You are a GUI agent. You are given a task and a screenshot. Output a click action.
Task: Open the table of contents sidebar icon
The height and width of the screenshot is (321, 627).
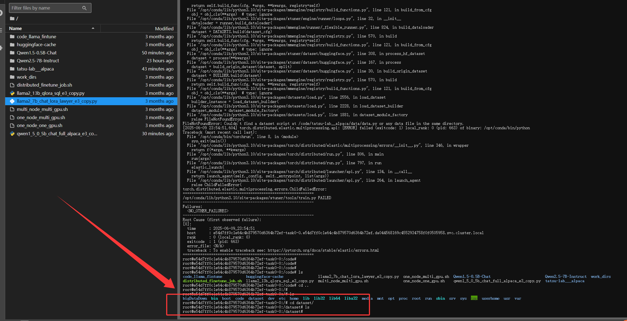1,30
